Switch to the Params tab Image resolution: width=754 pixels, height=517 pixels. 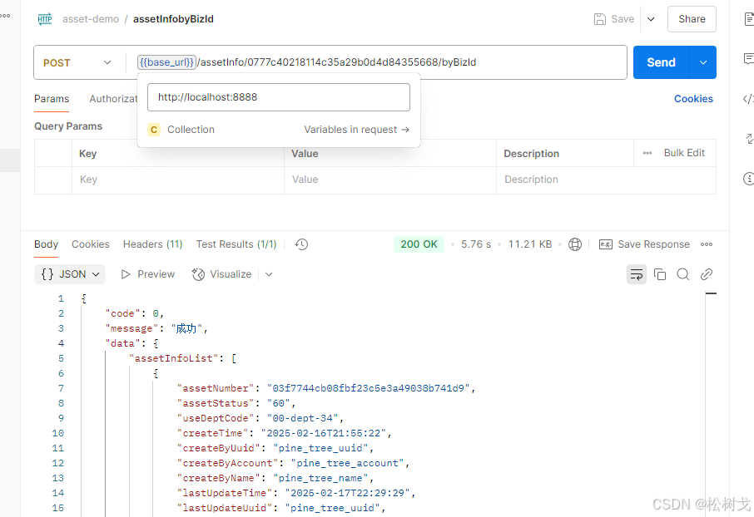(52, 99)
